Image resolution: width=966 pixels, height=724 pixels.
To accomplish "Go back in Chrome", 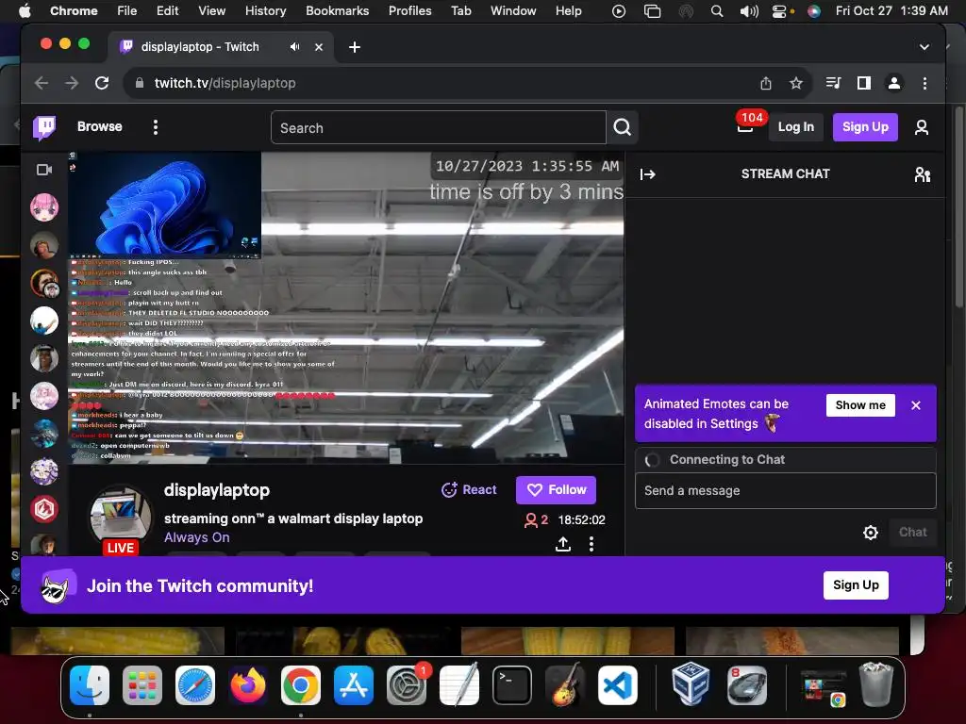I will click(42, 83).
